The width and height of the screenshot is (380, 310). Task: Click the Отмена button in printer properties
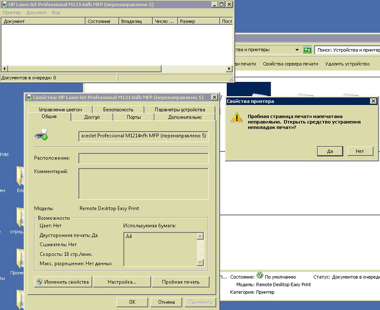pos(167,302)
